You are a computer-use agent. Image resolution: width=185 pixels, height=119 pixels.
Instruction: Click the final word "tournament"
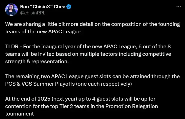(19, 114)
